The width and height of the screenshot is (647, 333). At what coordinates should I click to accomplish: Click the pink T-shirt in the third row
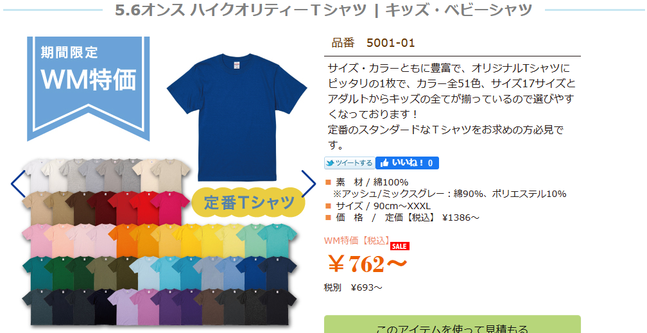(x=35, y=239)
